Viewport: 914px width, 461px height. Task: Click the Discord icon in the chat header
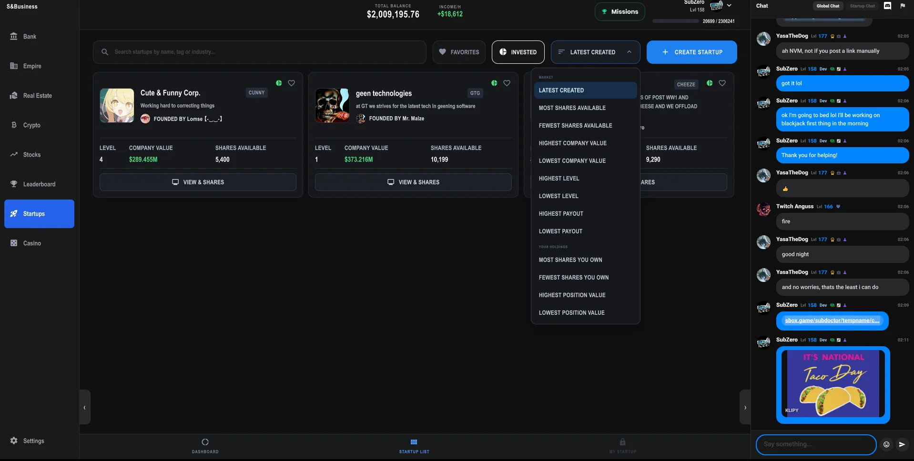pos(887,6)
